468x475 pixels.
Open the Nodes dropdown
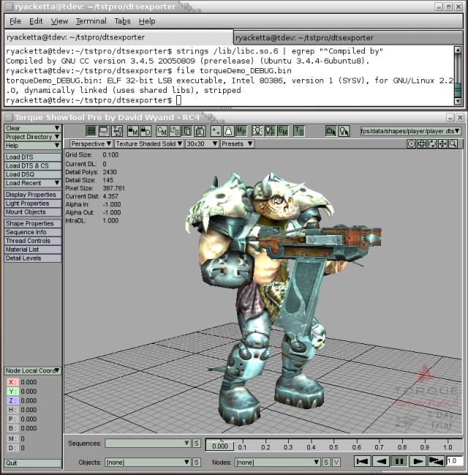[x=277, y=463]
